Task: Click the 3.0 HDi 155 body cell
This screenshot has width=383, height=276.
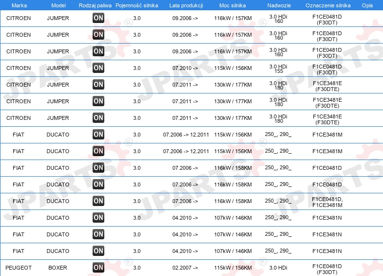Action: coord(278,69)
